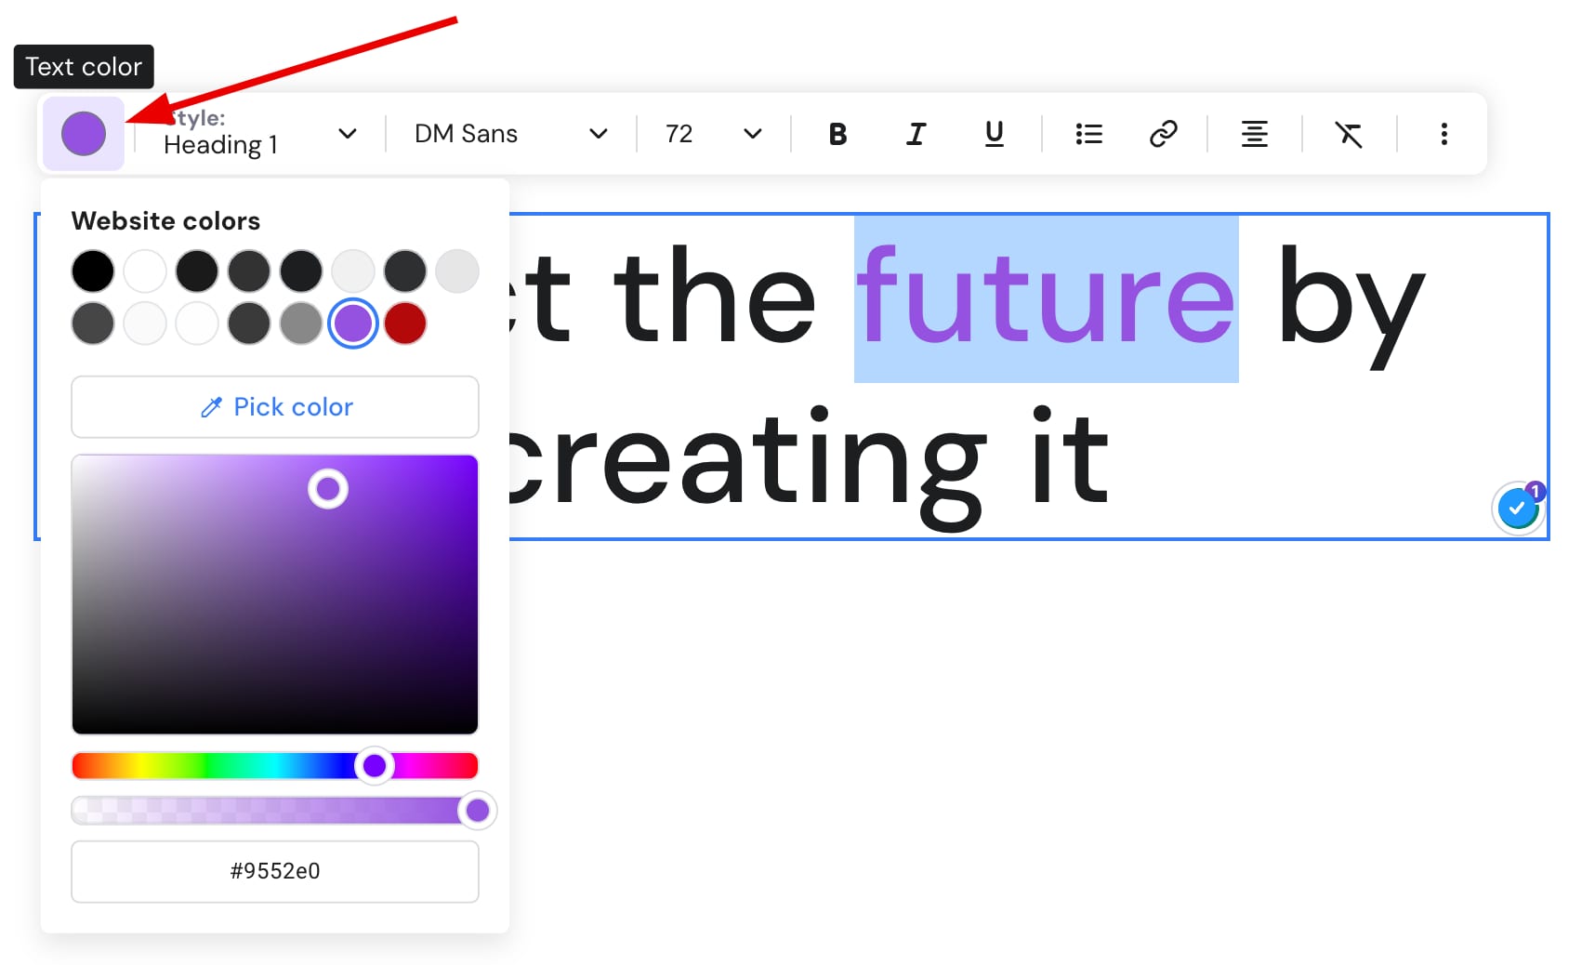Image resolution: width=1582 pixels, height=965 pixels.
Task: Select the blue checkmark badge on text block
Action: coord(1517,508)
